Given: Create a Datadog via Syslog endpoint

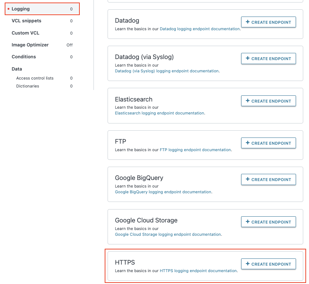Looking at the screenshot, I should pyautogui.click(x=268, y=58).
